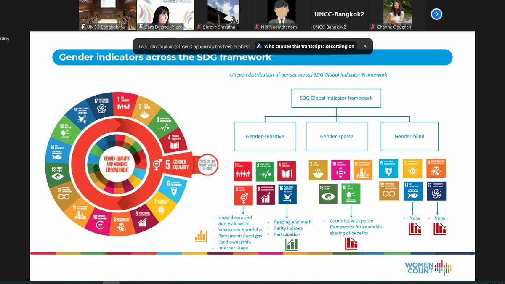Click SDG 4 Quality Education wheel segment
505x284 pixels.
[175, 143]
